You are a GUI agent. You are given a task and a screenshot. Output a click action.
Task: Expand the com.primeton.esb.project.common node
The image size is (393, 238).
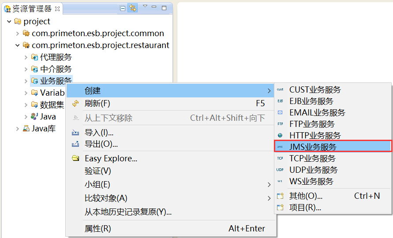point(18,33)
